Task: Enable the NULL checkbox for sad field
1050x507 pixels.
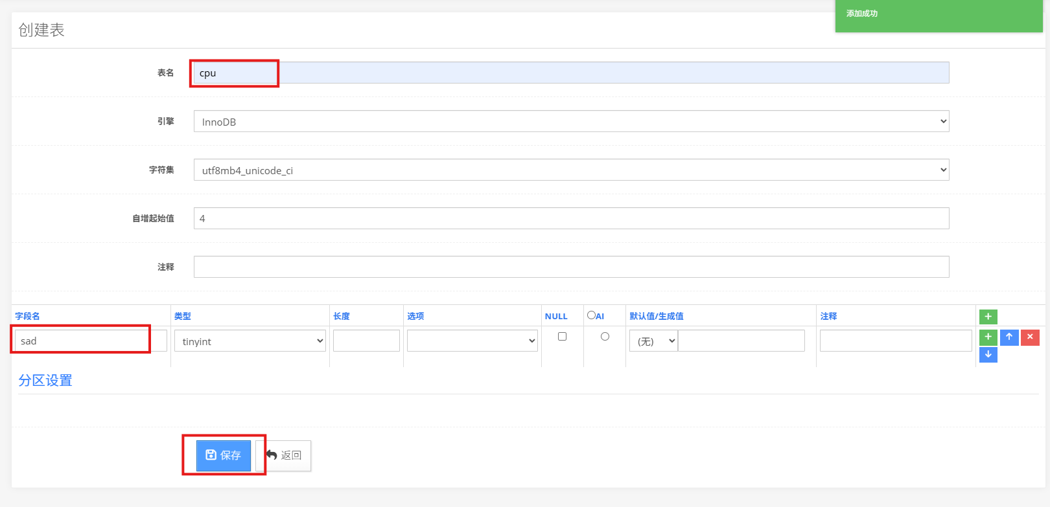Action: coord(562,337)
